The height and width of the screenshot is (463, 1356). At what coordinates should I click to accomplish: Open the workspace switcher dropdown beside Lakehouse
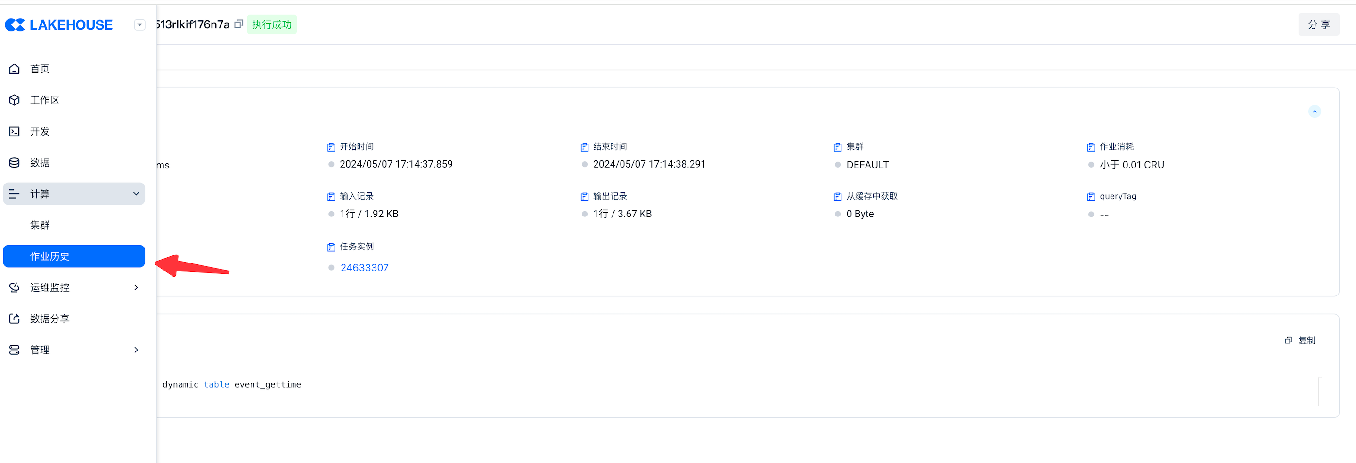(x=139, y=24)
